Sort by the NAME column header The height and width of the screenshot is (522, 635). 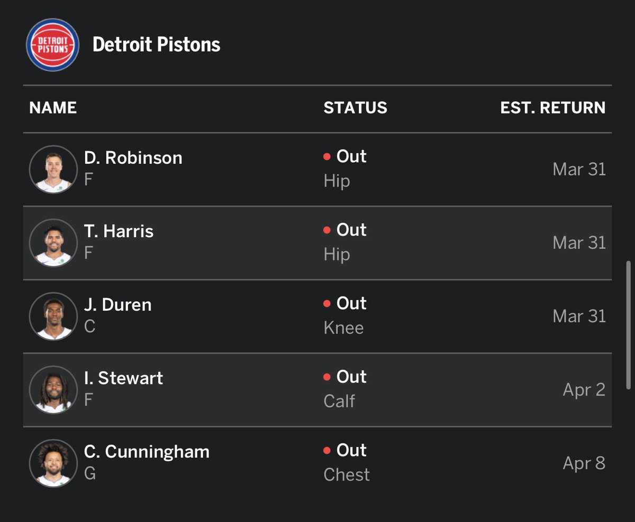coord(53,108)
